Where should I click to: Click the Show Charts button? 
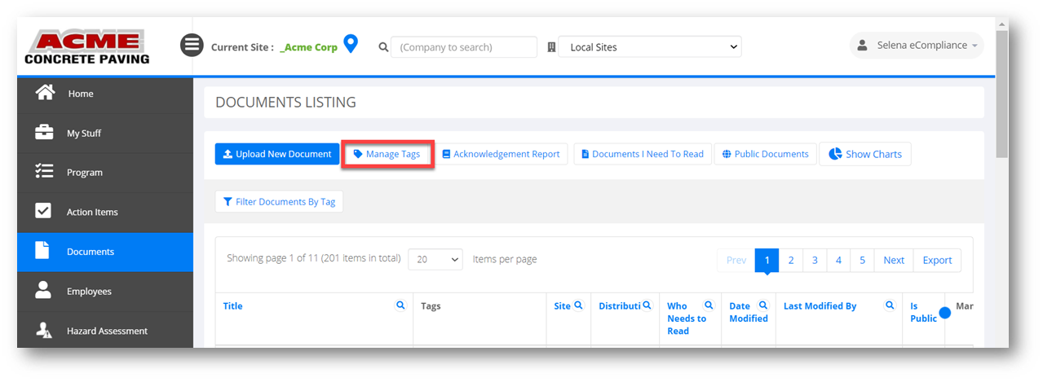point(865,154)
